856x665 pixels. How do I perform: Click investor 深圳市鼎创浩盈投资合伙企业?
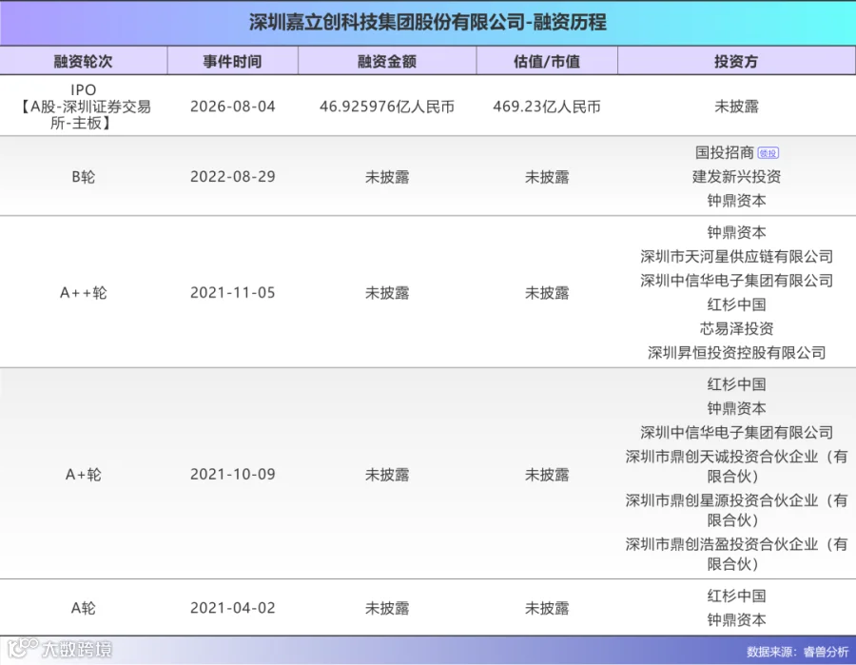[x=736, y=554]
